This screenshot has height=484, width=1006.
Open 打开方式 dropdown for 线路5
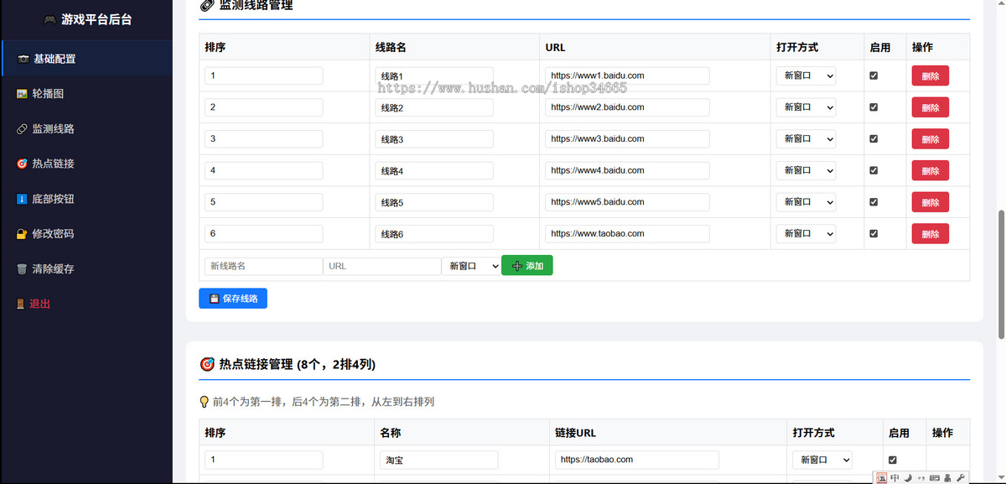(806, 202)
